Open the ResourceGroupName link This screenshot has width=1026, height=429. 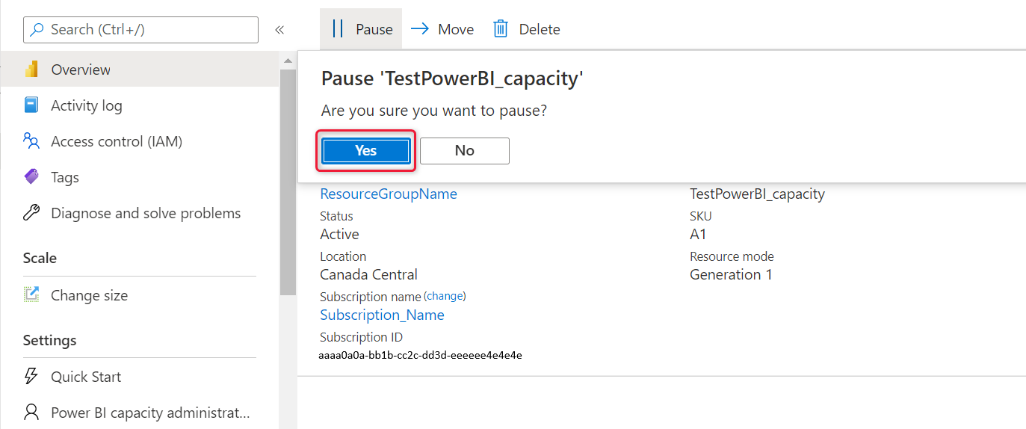[389, 194]
